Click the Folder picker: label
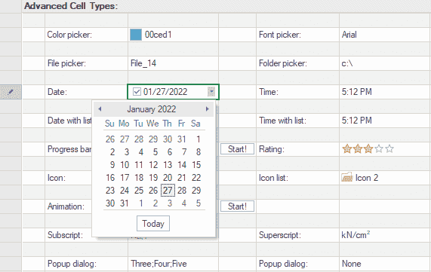Viewport: 431px width, 272px height. click(x=283, y=63)
